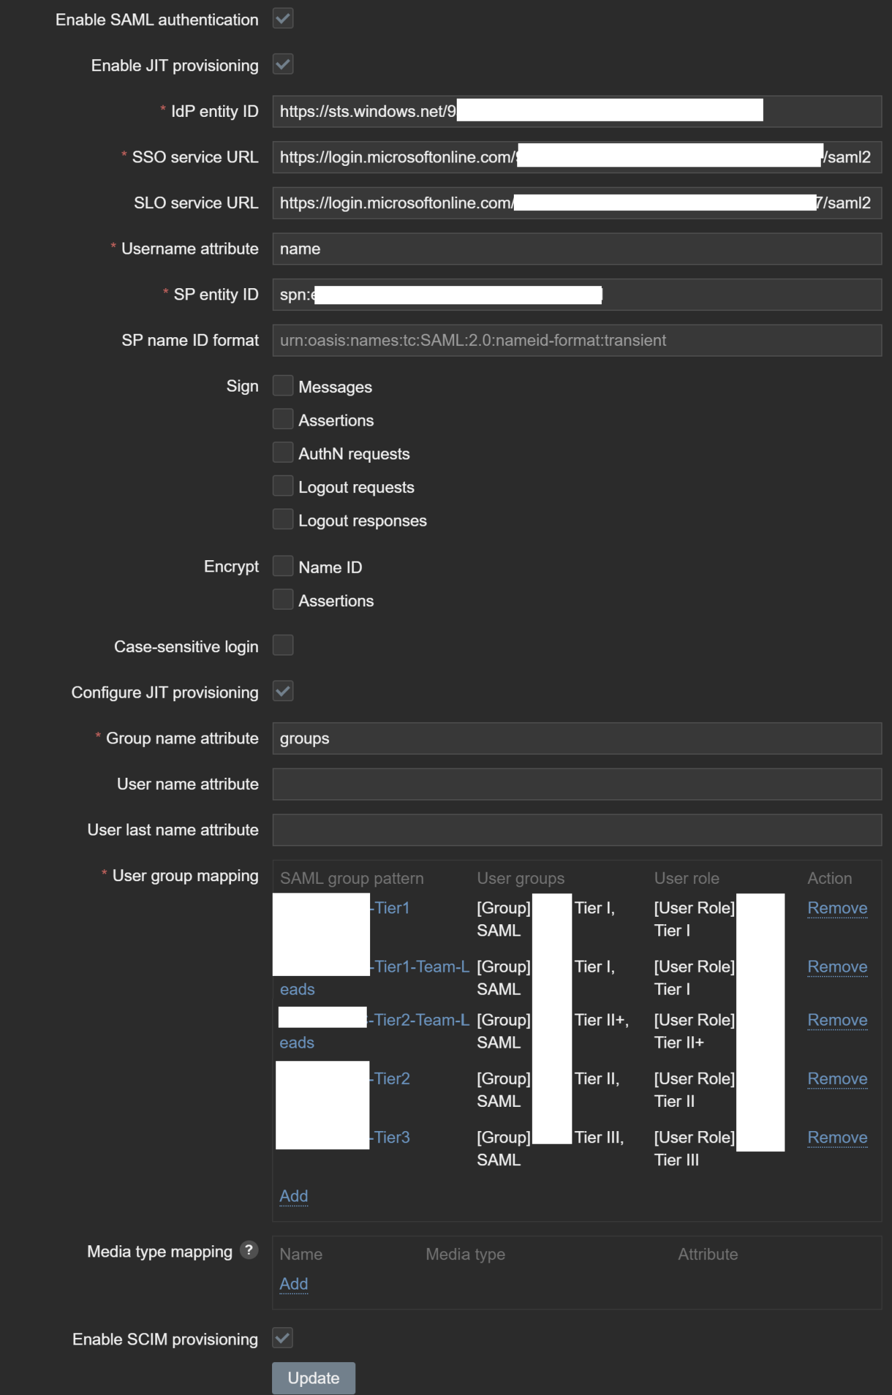The height and width of the screenshot is (1395, 892).
Task: Turn on Case-sensitive login
Action: pyautogui.click(x=283, y=646)
